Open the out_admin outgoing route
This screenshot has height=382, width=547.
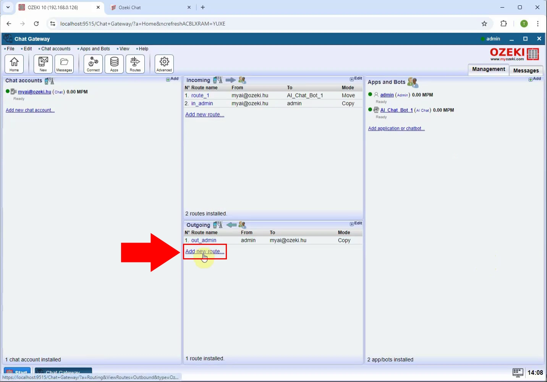point(204,240)
